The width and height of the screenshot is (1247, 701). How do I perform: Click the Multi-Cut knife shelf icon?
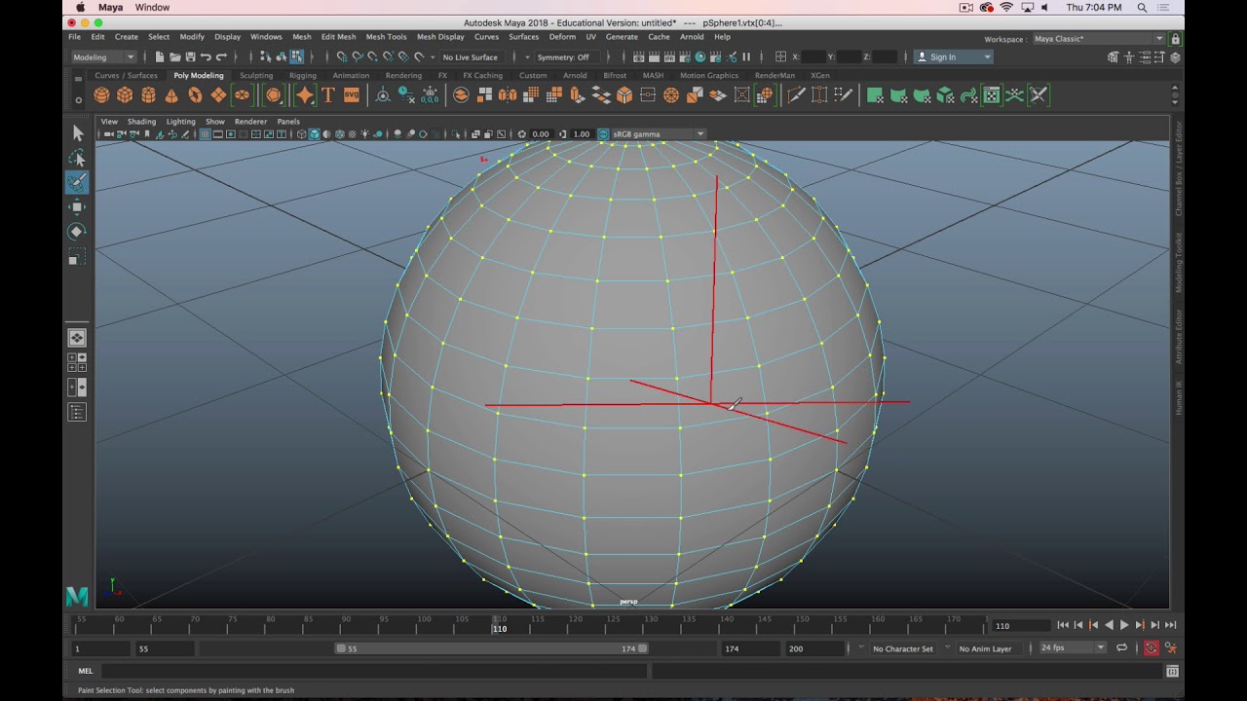pos(796,94)
